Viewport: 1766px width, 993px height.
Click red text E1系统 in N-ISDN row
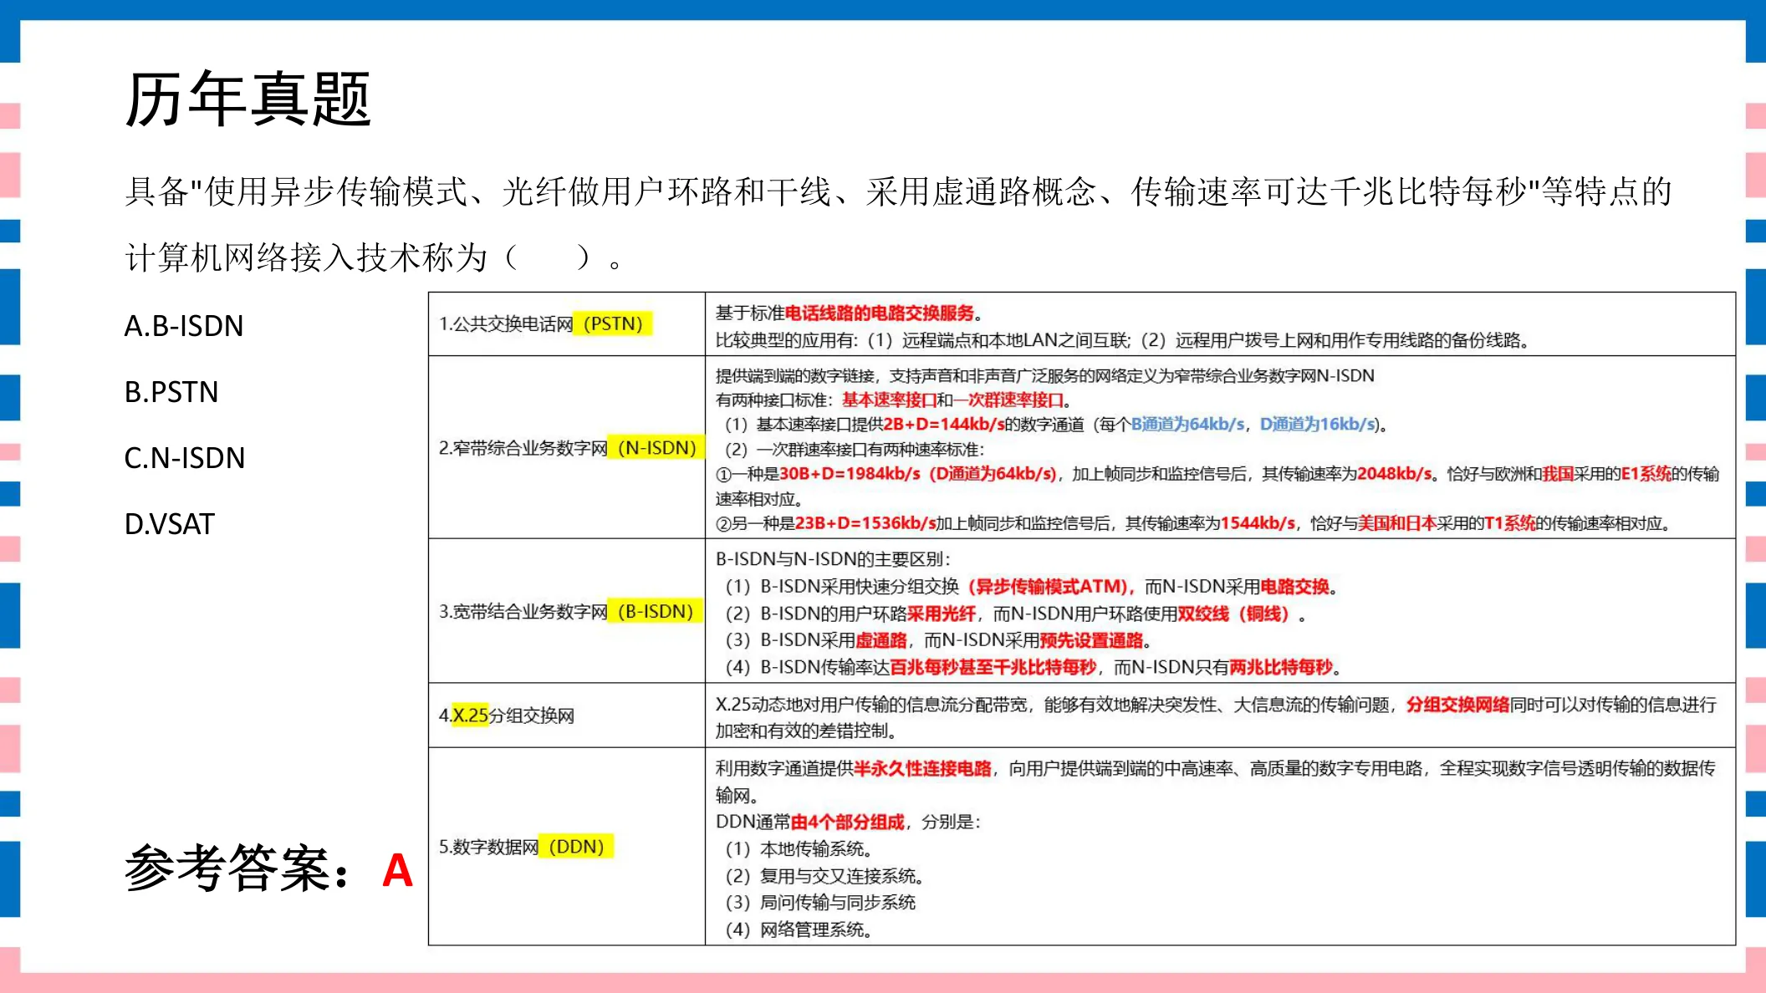tap(1646, 474)
